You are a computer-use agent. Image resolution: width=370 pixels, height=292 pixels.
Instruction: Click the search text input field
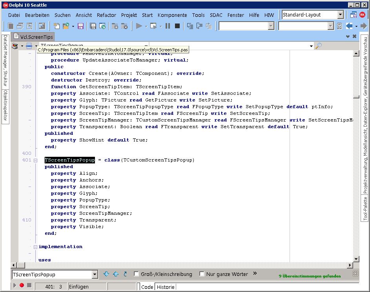coord(52,274)
